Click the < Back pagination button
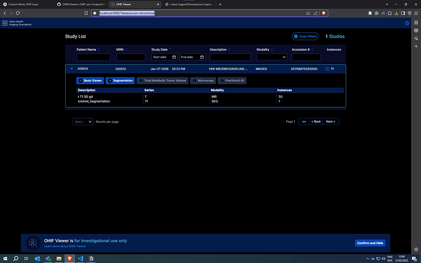Image resolution: width=421 pixels, height=263 pixels. (x=316, y=121)
